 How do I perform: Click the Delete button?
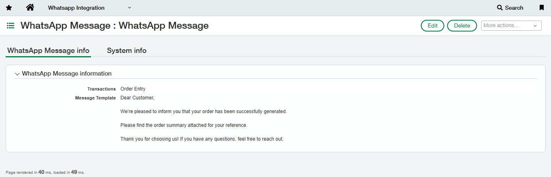462,25
